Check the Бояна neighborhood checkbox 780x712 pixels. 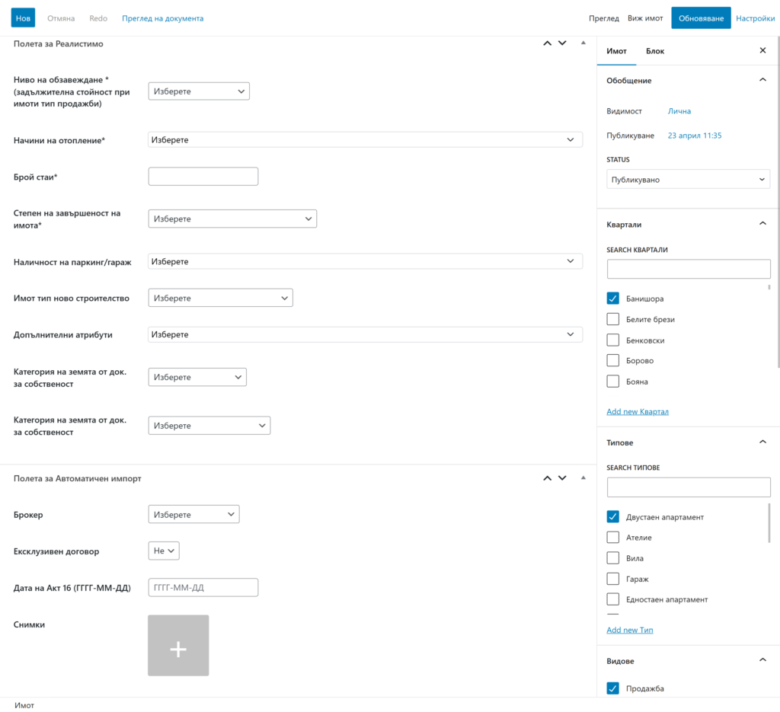pos(613,382)
